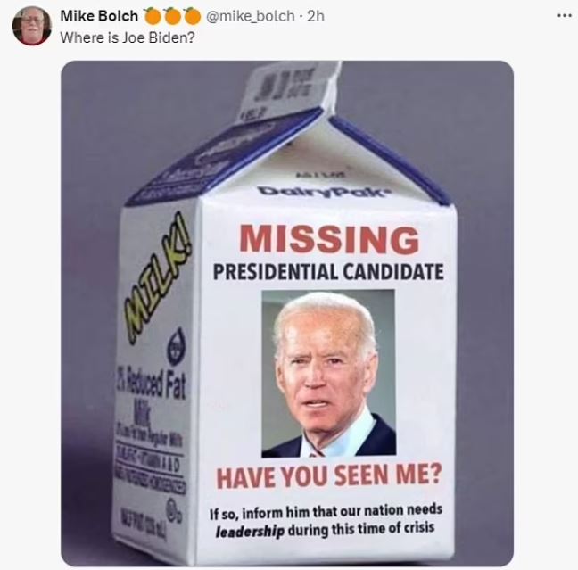Image resolution: width=578 pixels, height=570 pixels.
Task: Click the DairyPak label near the carton top
Action: 322,192
